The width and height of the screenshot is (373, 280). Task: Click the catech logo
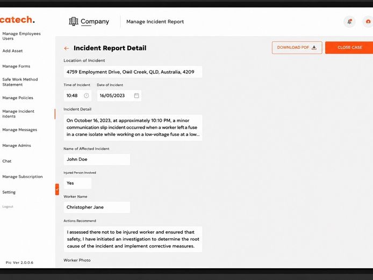click(x=17, y=20)
